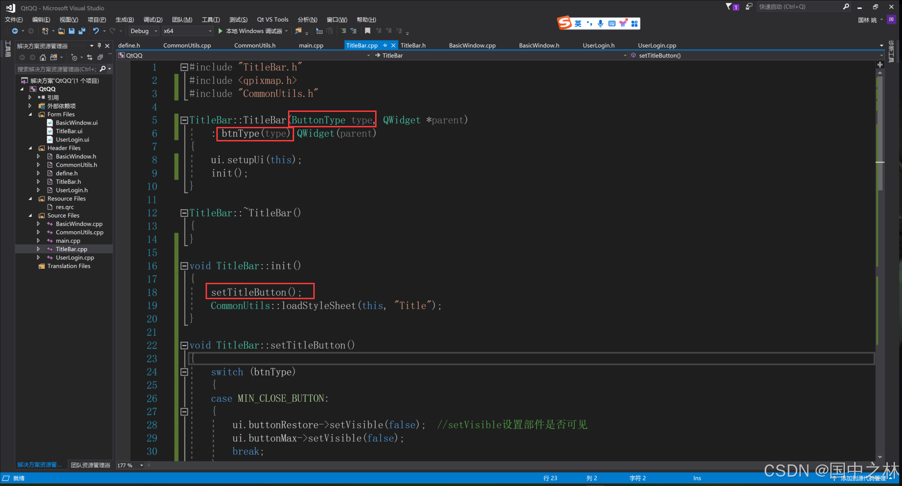Select res.qrc in Resource Files
Image resolution: width=902 pixels, height=486 pixels.
pos(65,207)
